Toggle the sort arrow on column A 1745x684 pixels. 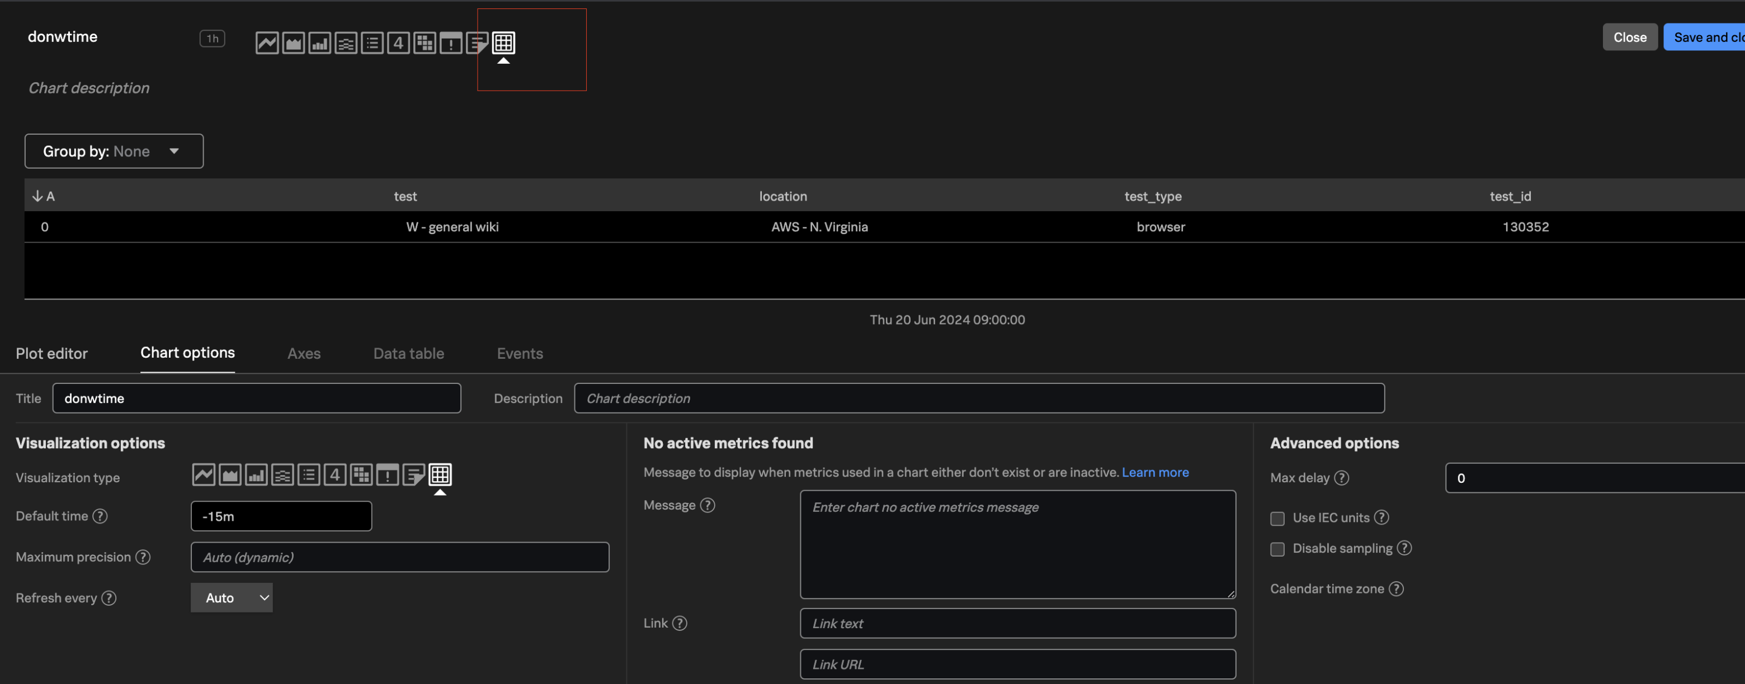(39, 196)
